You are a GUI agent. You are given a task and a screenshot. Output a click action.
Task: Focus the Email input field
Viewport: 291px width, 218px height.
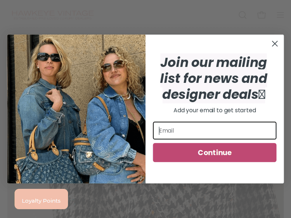click(215, 130)
